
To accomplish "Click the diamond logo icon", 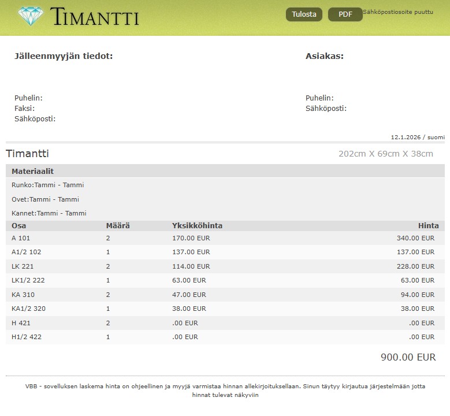I will click(x=31, y=16).
